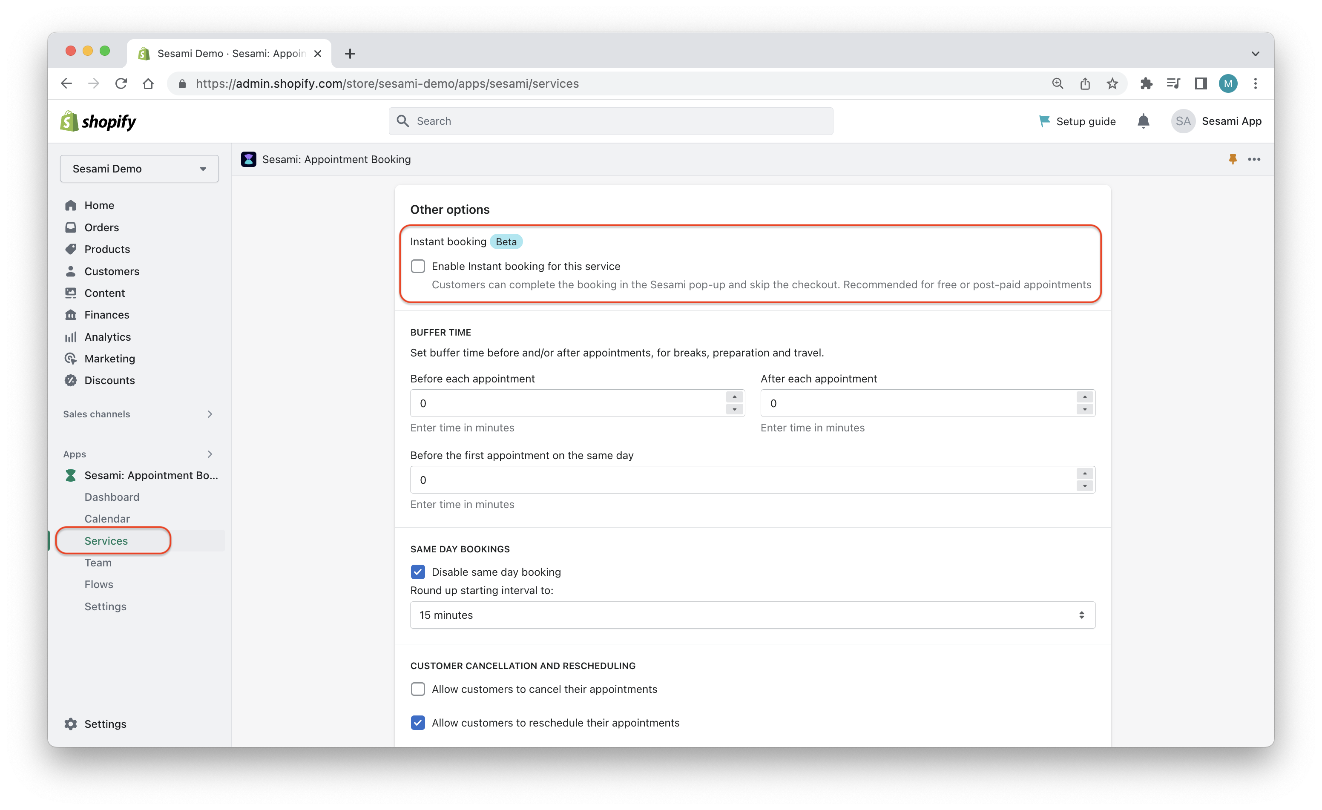
Task: Open Analytics in sidebar
Action: pyautogui.click(x=107, y=337)
